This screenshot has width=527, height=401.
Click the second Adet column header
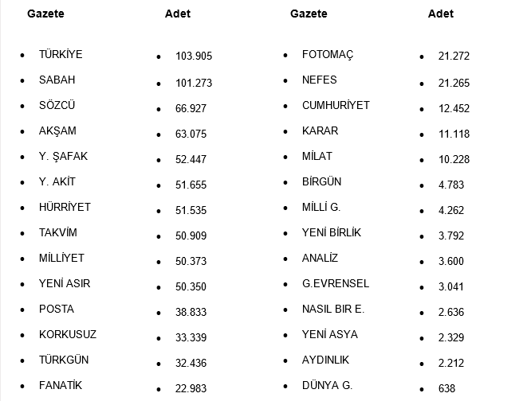pyautogui.click(x=441, y=14)
